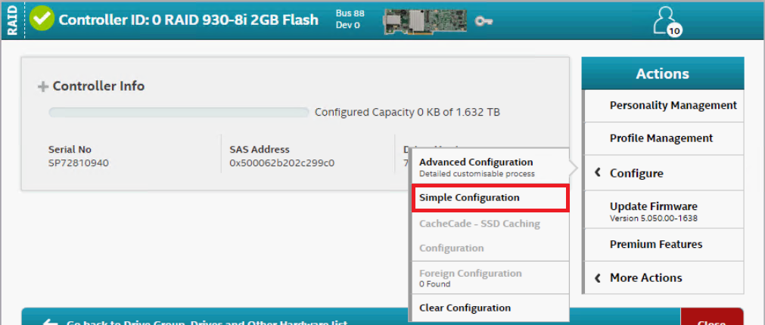765x325 pixels.
Task: Click the green checkmark controller status icon
Action: pos(42,20)
